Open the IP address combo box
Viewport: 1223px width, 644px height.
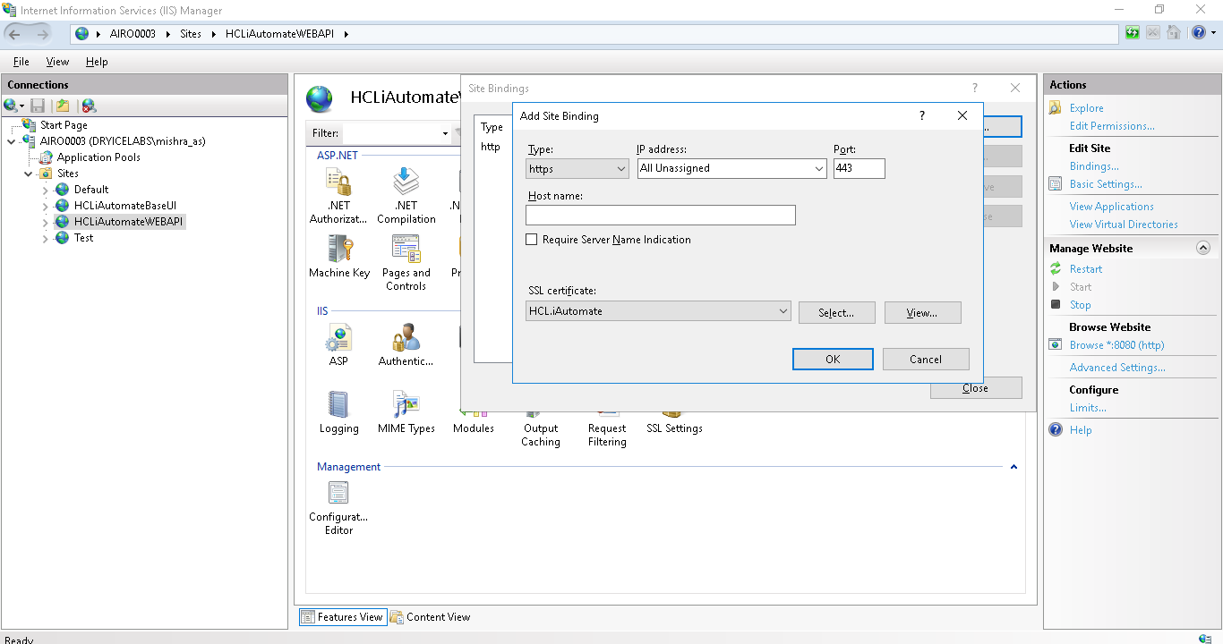point(732,168)
